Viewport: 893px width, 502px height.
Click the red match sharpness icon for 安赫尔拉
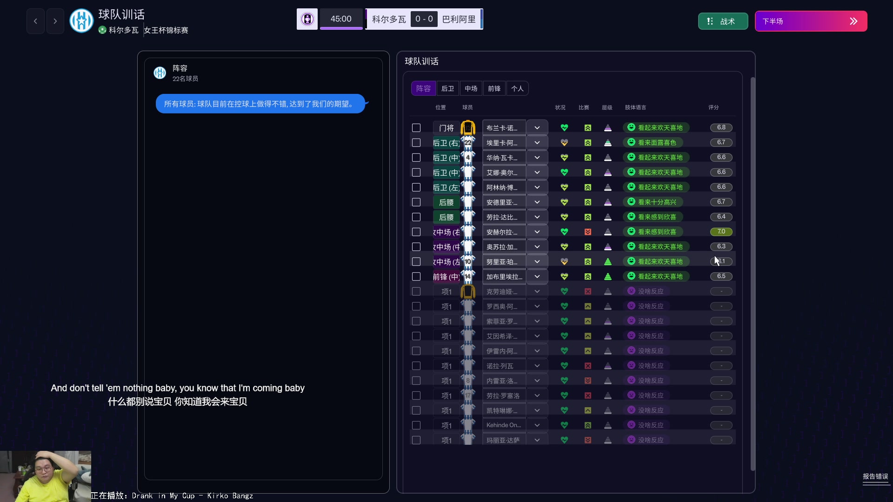[588, 231]
